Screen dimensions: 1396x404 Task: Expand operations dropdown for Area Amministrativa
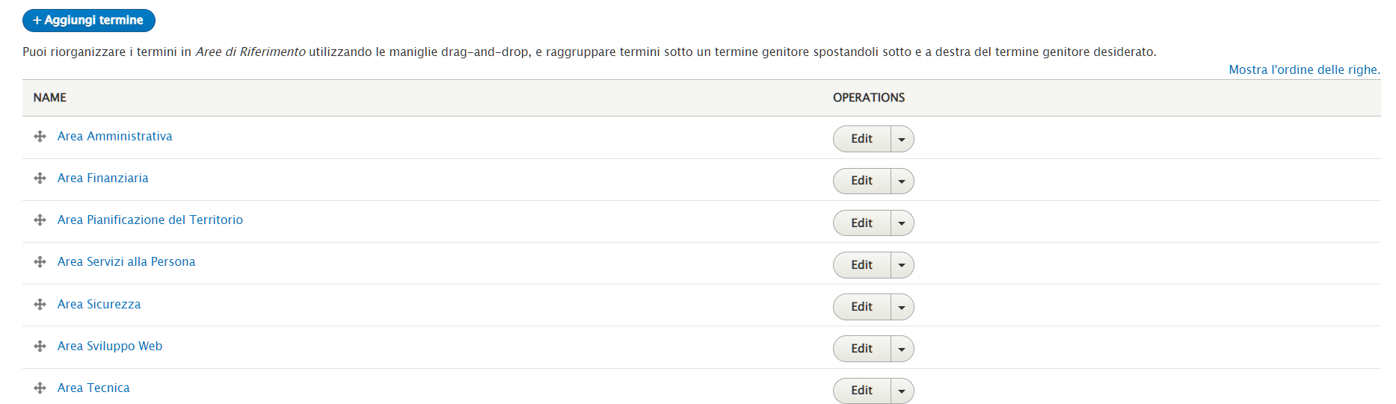(902, 140)
